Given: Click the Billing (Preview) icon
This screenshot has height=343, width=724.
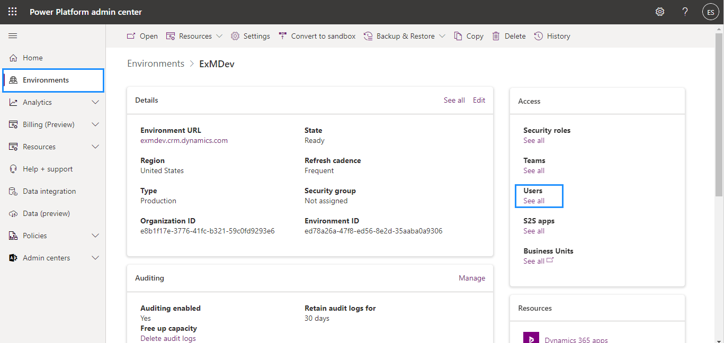Looking at the screenshot, I should 13,124.
